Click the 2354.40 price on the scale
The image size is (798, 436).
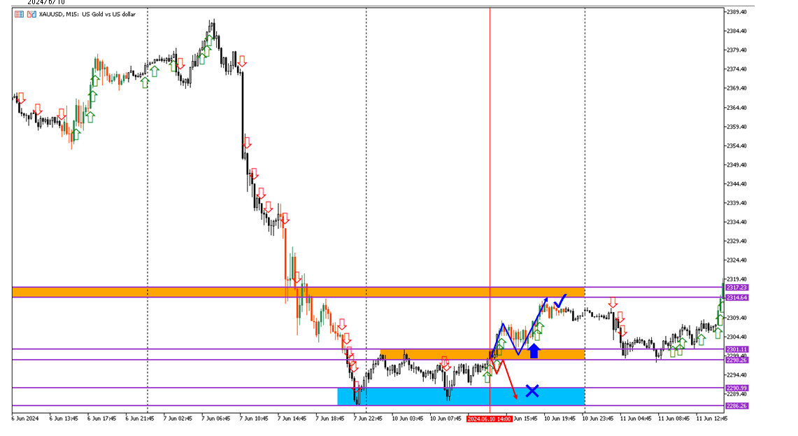pyautogui.click(x=736, y=146)
